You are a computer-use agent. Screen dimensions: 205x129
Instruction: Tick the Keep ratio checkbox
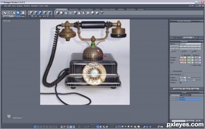point(191,65)
